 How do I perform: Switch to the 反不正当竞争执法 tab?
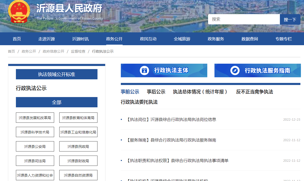click(x=254, y=92)
